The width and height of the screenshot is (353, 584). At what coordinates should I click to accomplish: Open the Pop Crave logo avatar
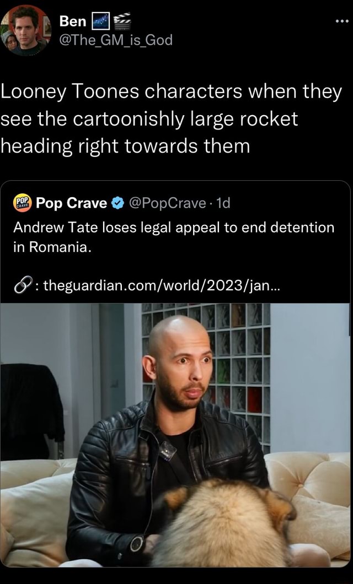(x=23, y=203)
